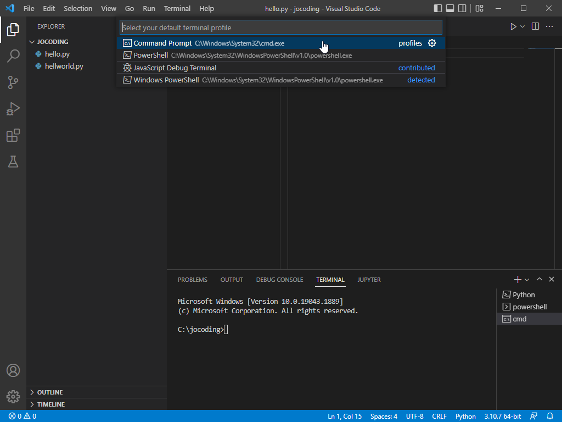Image resolution: width=562 pixels, height=422 pixels.
Task: Click the default terminal profile search box
Action: pos(281,27)
